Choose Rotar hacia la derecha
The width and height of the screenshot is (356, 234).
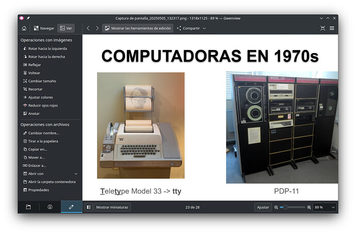[x=44, y=57]
